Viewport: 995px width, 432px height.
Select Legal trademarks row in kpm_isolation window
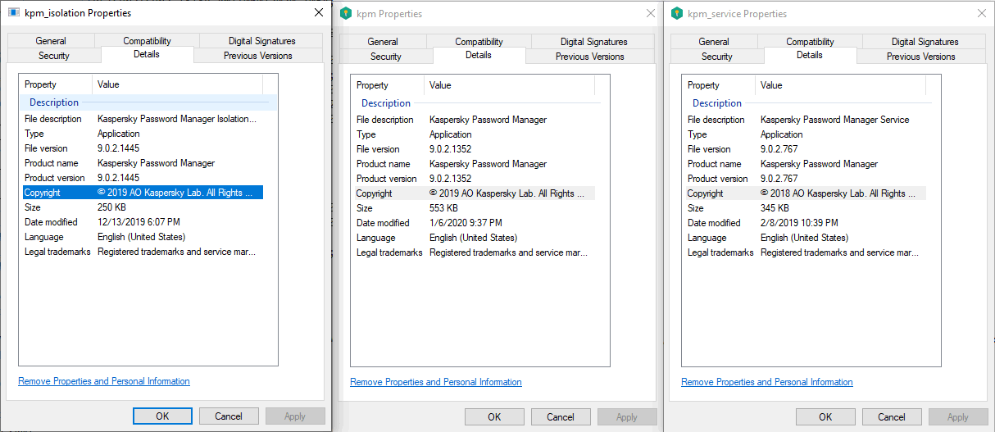(x=143, y=252)
